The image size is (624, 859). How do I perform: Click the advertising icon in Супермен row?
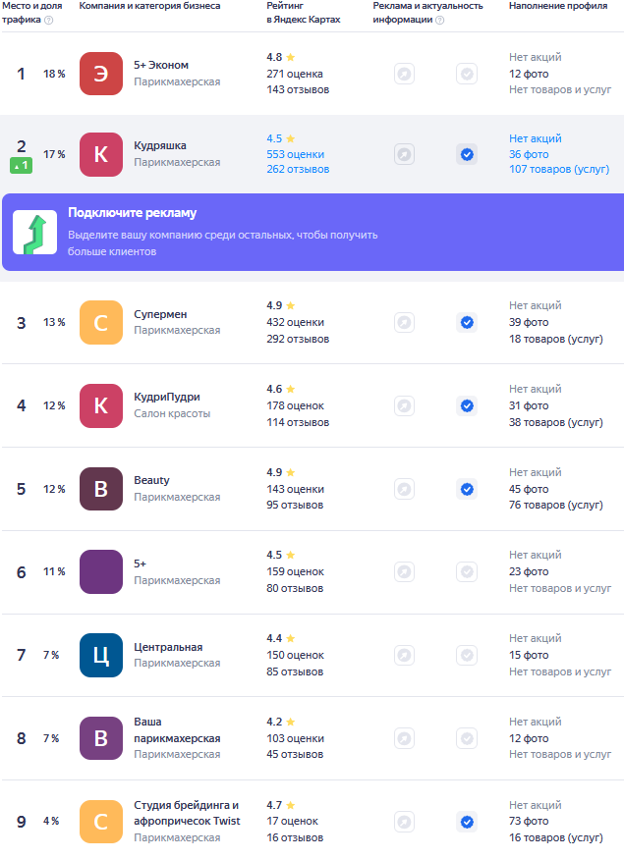click(404, 322)
